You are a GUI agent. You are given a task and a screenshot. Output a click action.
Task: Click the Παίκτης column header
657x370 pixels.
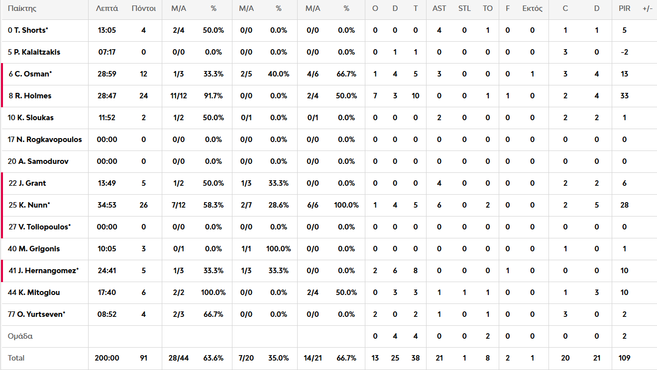(22, 9)
